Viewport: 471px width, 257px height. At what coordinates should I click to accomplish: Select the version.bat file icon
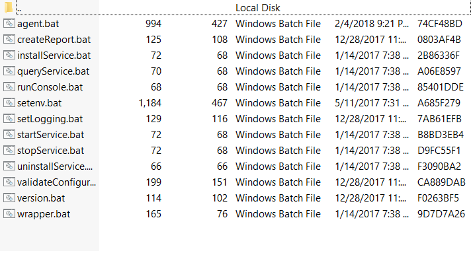click(x=9, y=198)
